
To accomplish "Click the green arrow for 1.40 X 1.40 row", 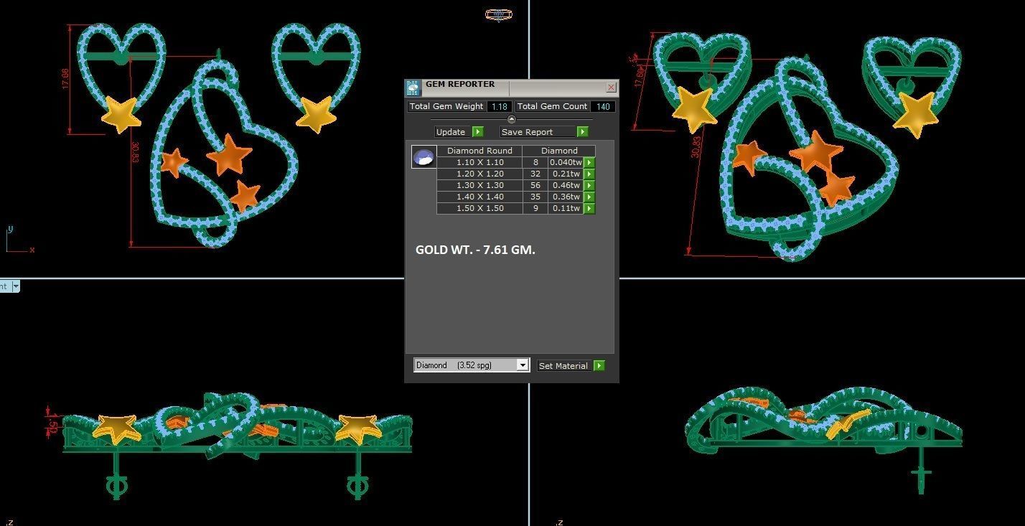I will (x=589, y=197).
